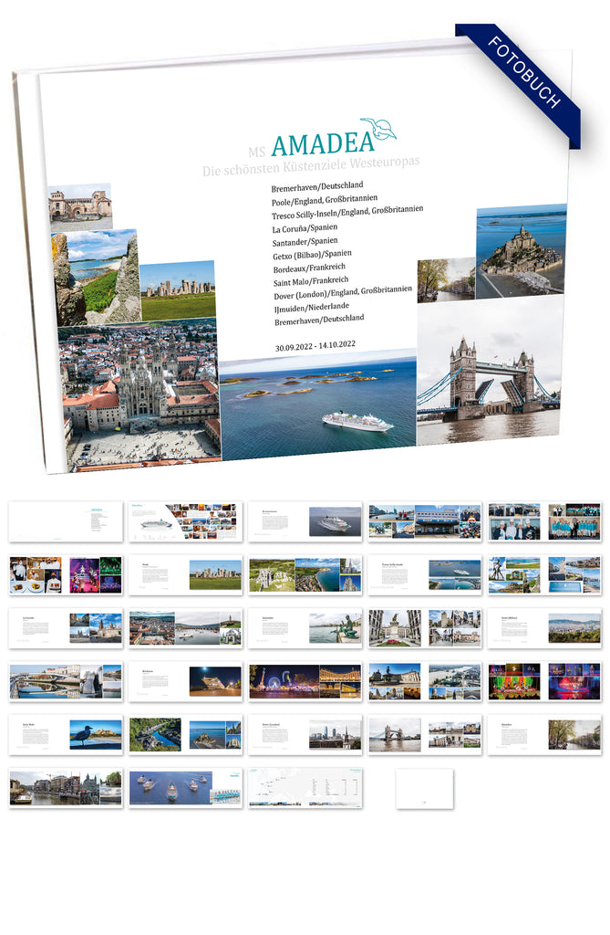Open the IJmuiden autumn canal spread
Image resolution: width=610 pixels, height=935 pixels.
[544, 735]
